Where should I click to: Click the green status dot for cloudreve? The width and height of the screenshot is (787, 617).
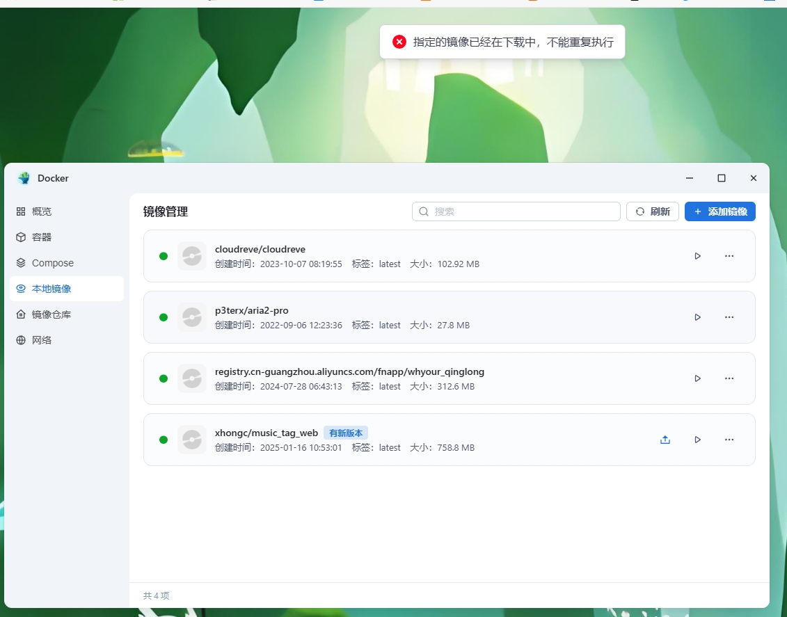click(x=163, y=256)
